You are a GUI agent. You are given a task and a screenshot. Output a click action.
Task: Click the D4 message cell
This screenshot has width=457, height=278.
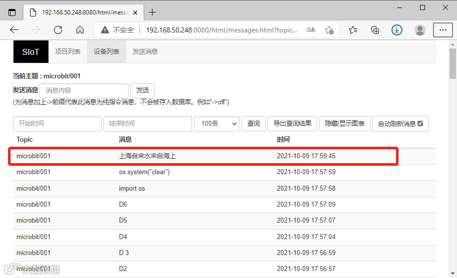[123, 237]
